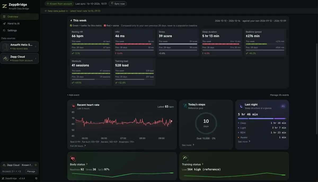Viewport: 318px width, 182px height.
Task: Click the Bedtime spread ±276 min value
Action: click(253, 36)
